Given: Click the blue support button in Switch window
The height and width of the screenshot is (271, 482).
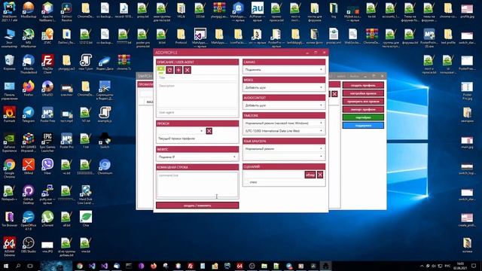Looking at the screenshot, I should coord(363,126).
